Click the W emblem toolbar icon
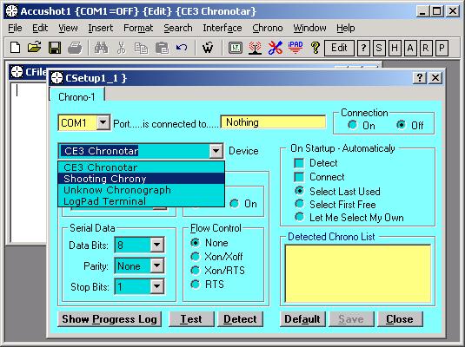 [x=208, y=48]
